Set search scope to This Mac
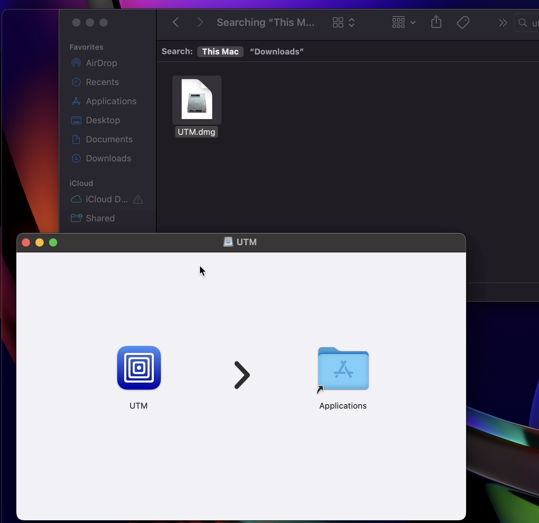This screenshot has width=539, height=523. click(x=220, y=51)
